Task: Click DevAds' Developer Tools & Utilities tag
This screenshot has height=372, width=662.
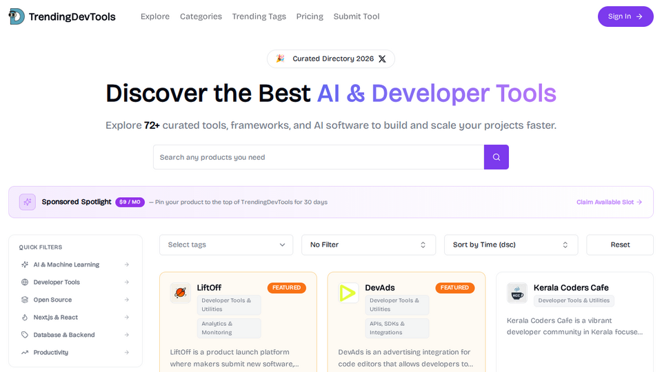Action: [x=397, y=305]
